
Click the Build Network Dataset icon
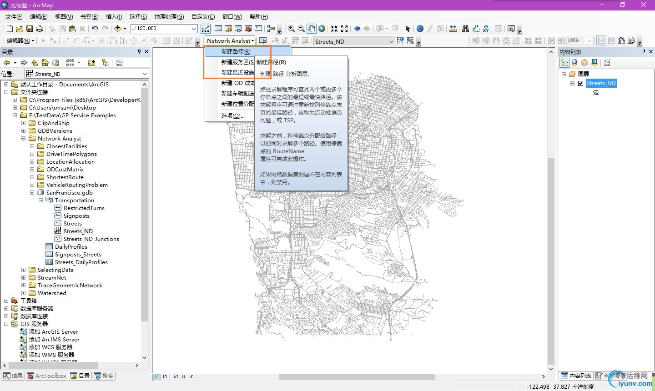410,40
